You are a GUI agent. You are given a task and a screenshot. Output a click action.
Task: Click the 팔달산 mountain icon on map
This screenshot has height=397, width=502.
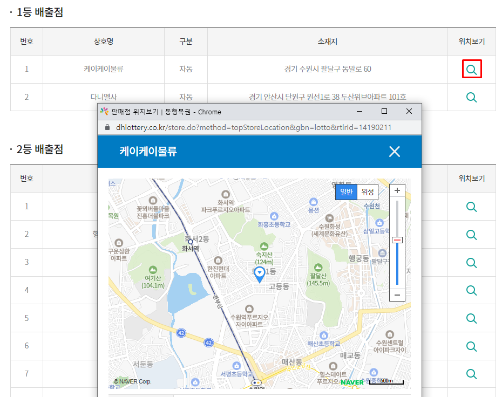pyautogui.click(x=318, y=267)
